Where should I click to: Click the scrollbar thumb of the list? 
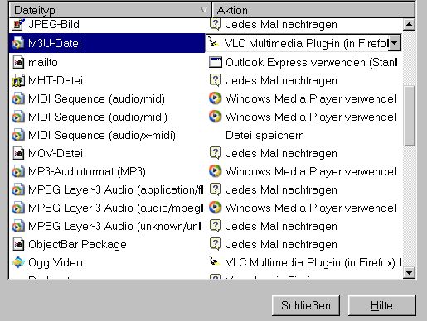tap(409, 116)
